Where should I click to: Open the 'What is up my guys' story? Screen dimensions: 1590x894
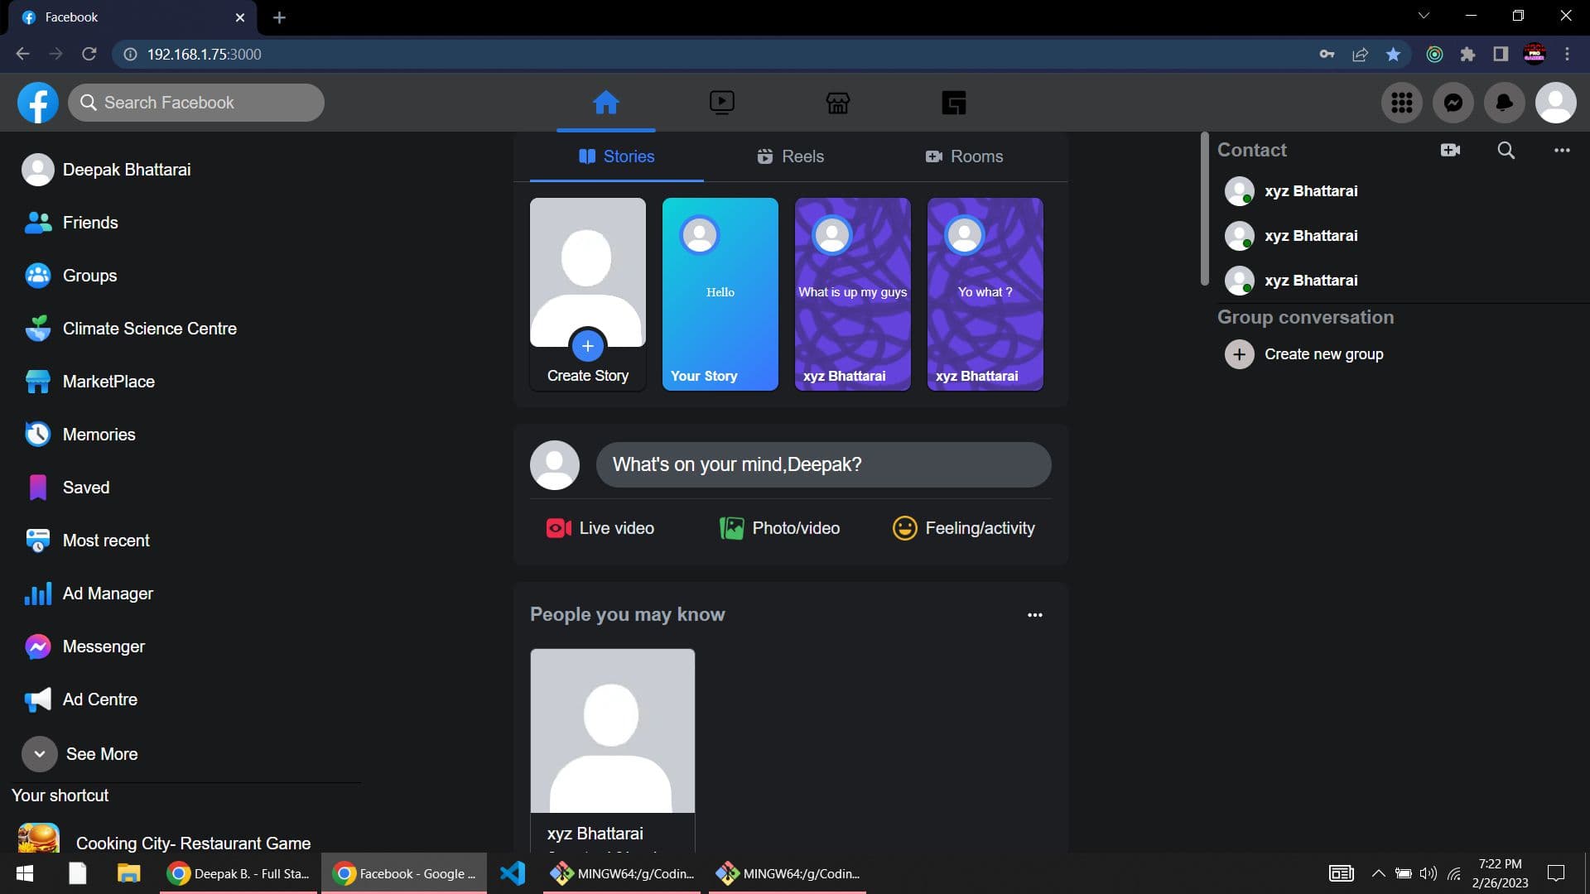[x=852, y=294]
